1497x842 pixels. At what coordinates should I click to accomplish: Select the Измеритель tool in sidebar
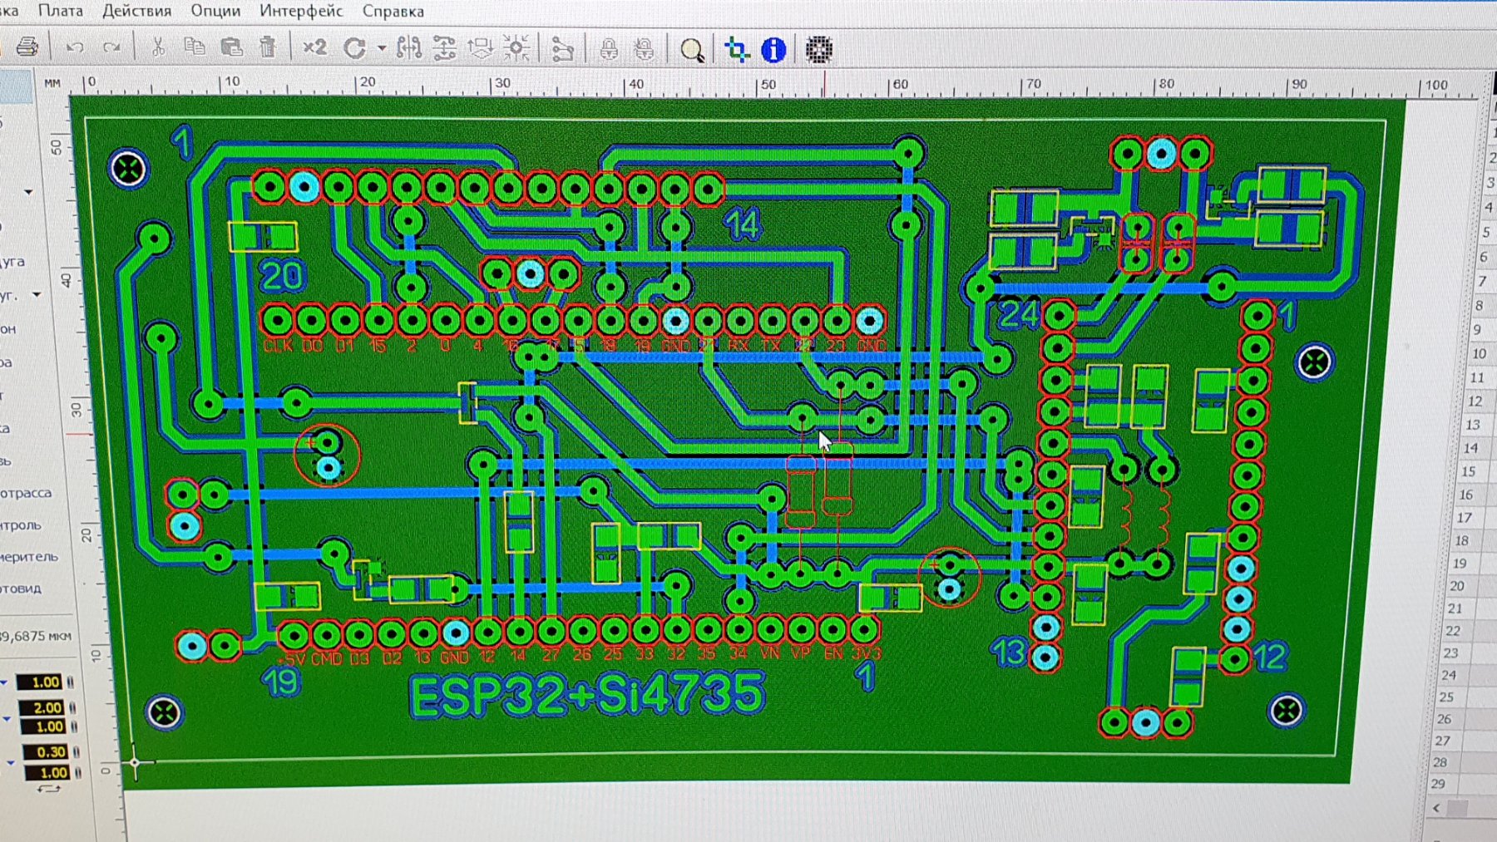pyautogui.click(x=29, y=557)
